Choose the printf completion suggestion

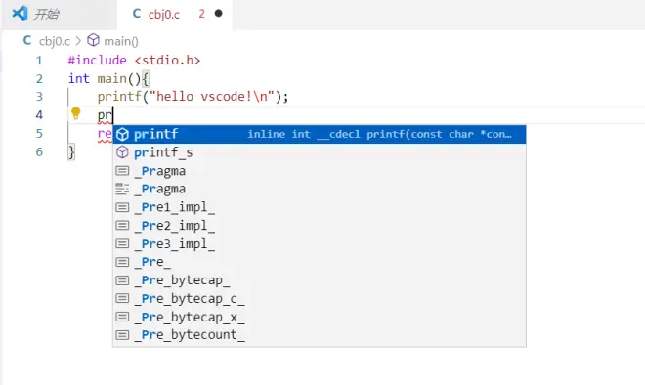(x=320, y=134)
